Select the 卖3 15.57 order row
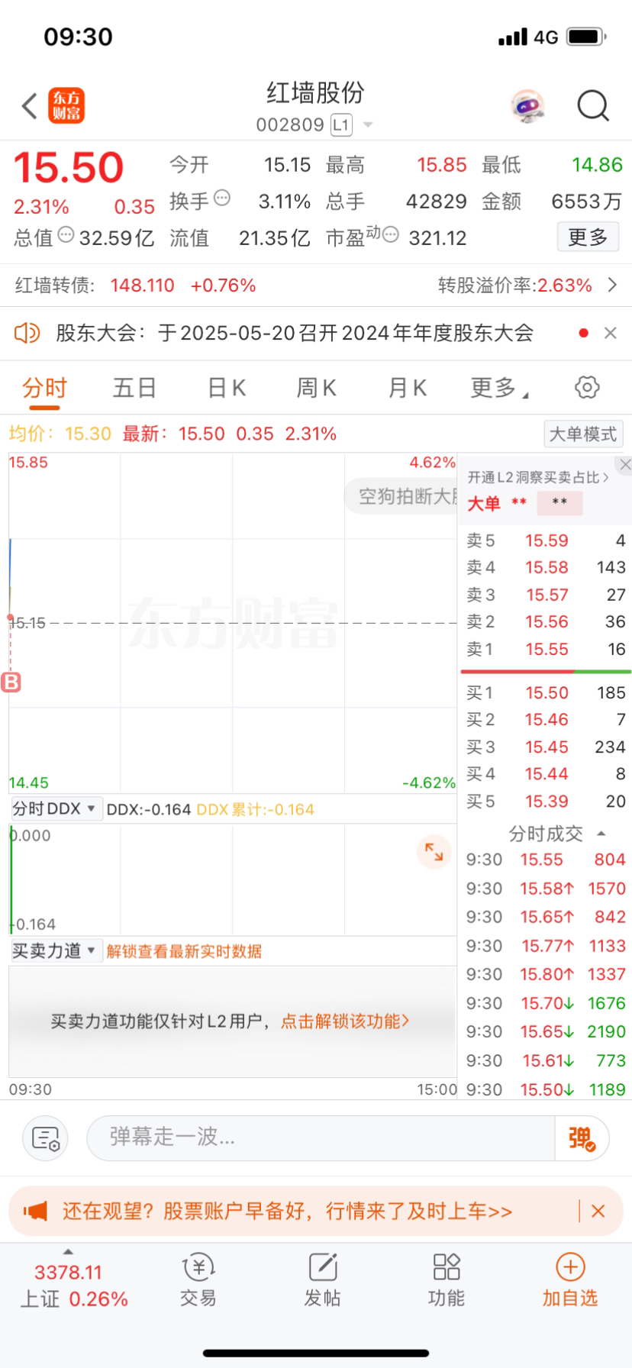 pyautogui.click(x=546, y=595)
